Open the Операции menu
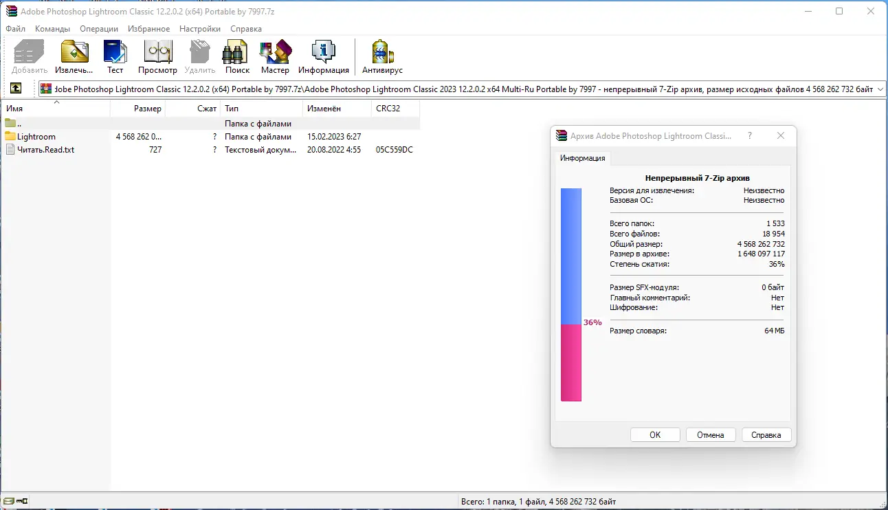Viewport: 888px width, 510px height. (99, 29)
